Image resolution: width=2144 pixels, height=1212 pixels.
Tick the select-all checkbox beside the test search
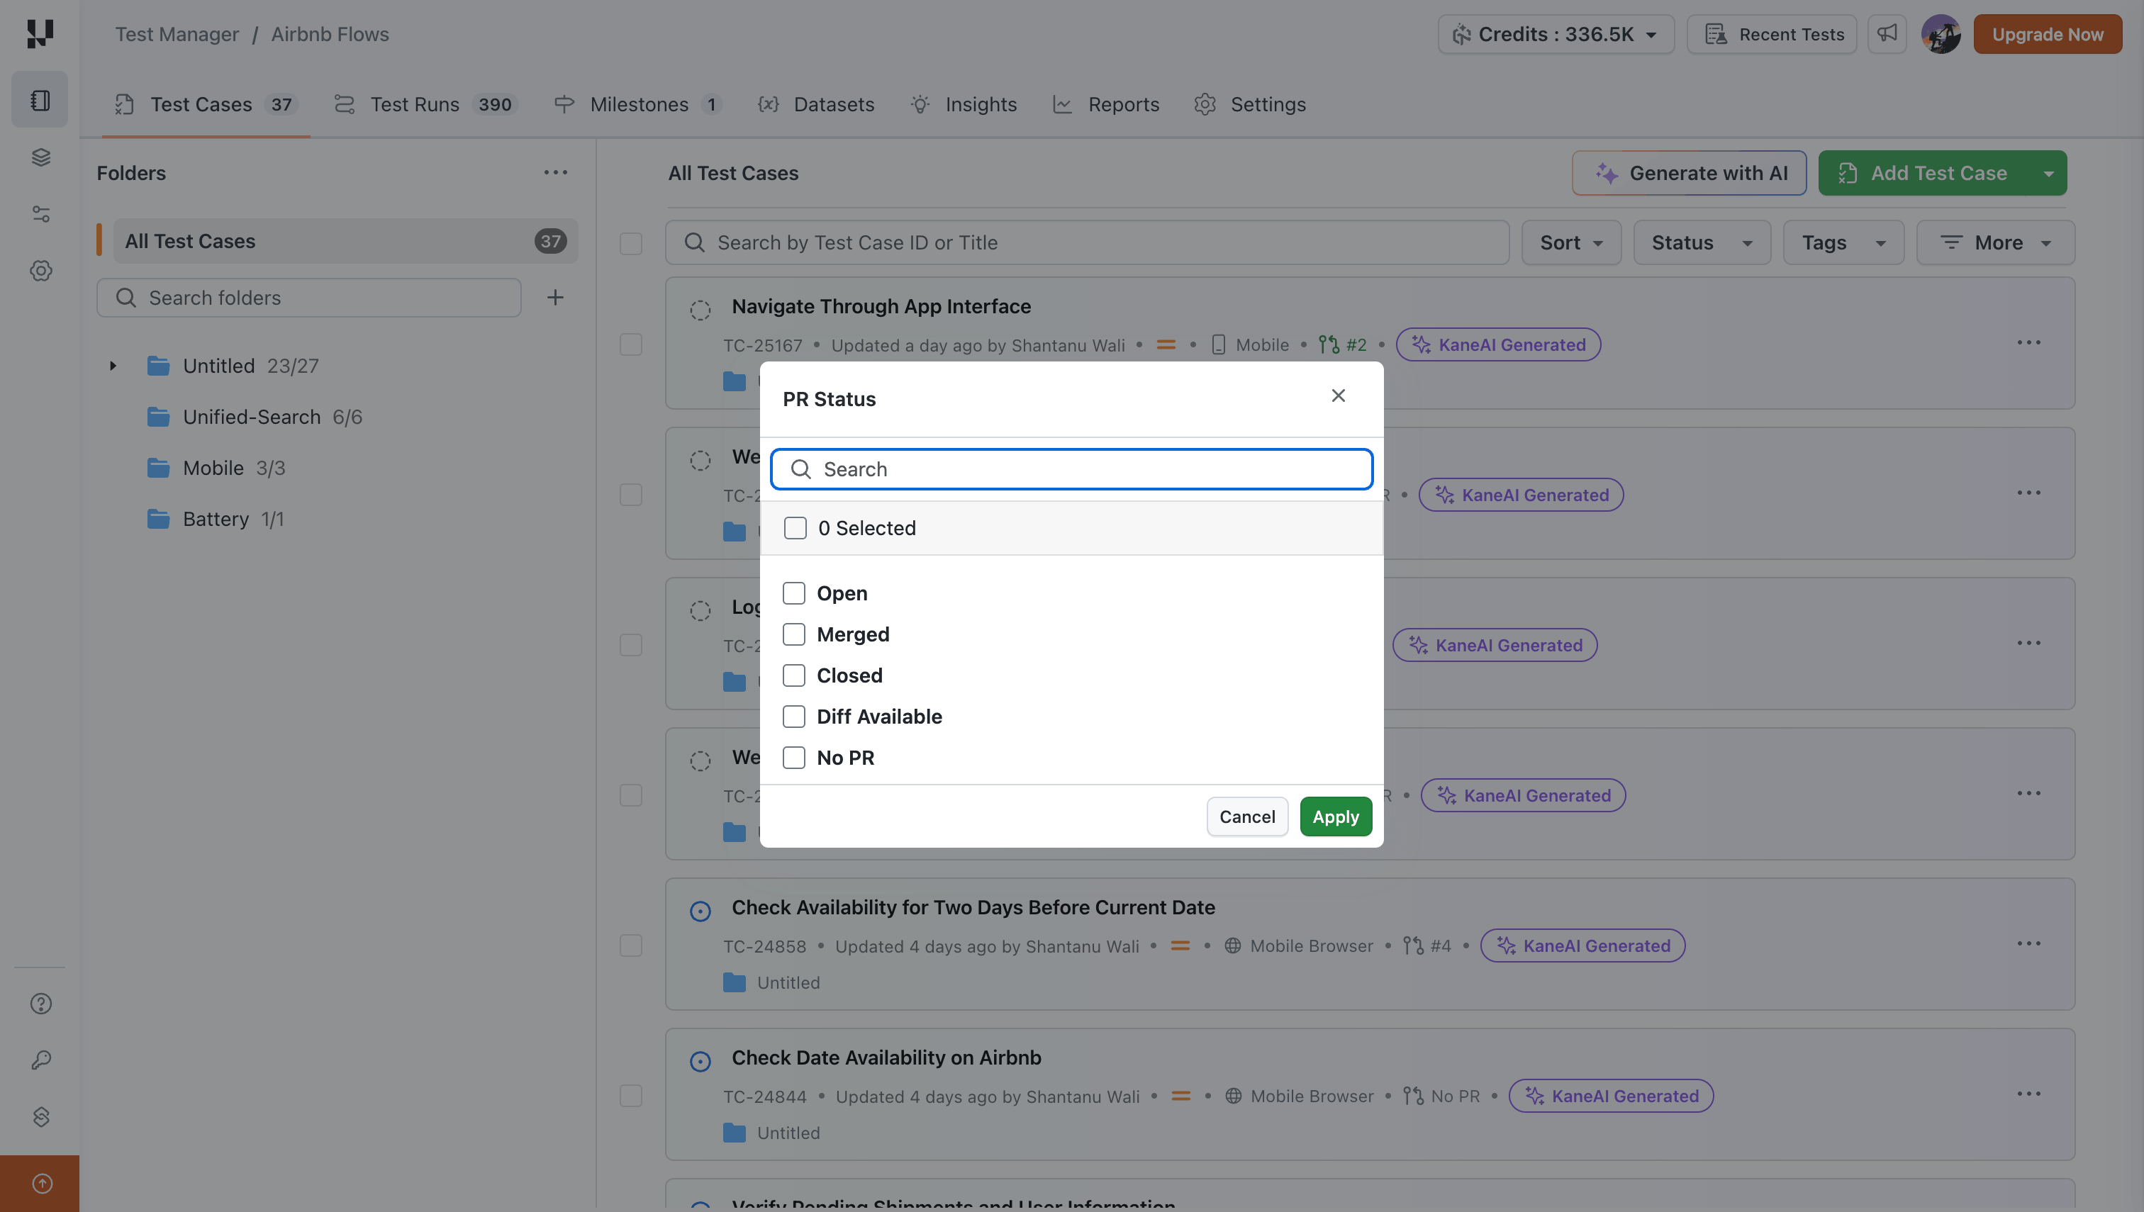[x=631, y=243]
